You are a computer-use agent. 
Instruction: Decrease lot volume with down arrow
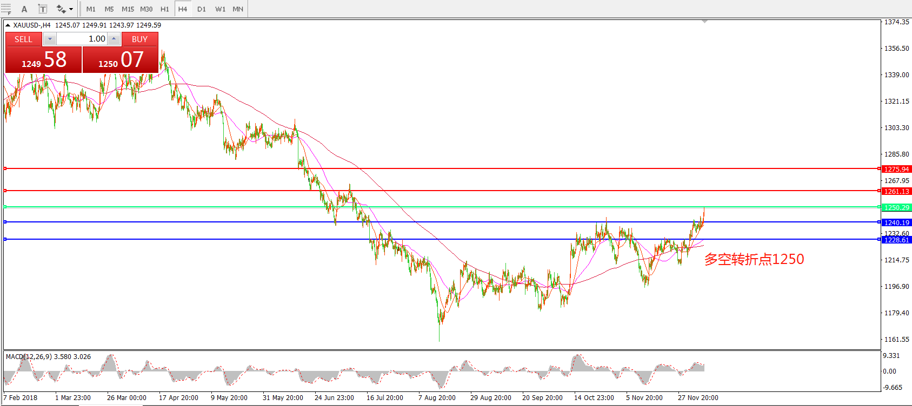coord(50,39)
